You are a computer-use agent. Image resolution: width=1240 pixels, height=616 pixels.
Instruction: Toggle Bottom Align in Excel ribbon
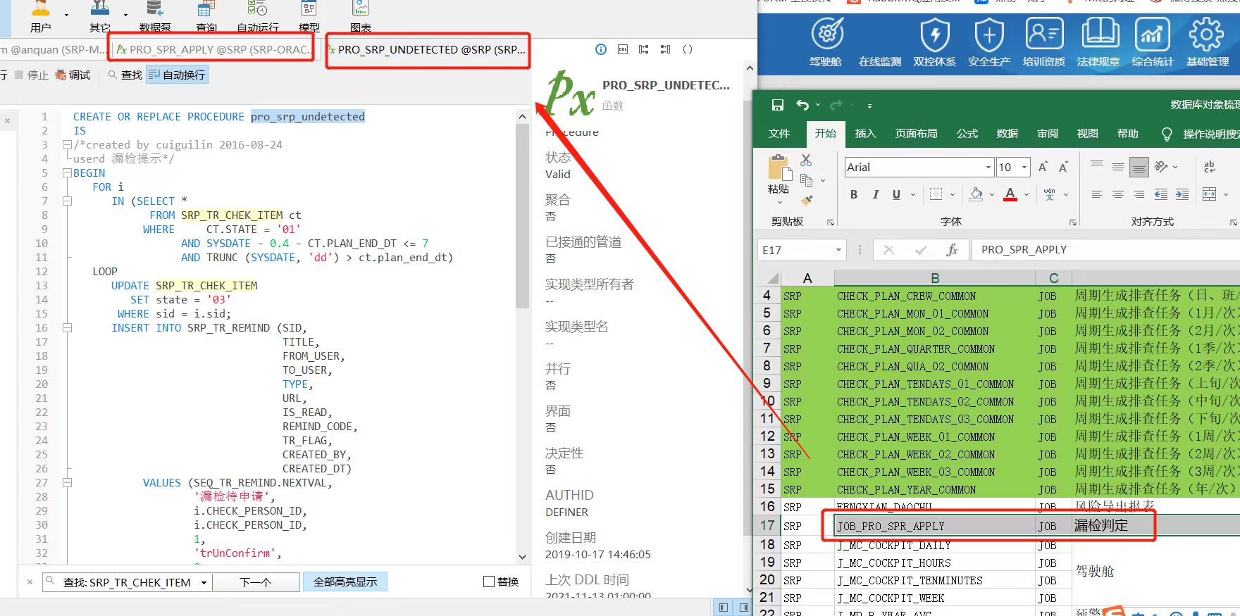pyautogui.click(x=1139, y=167)
